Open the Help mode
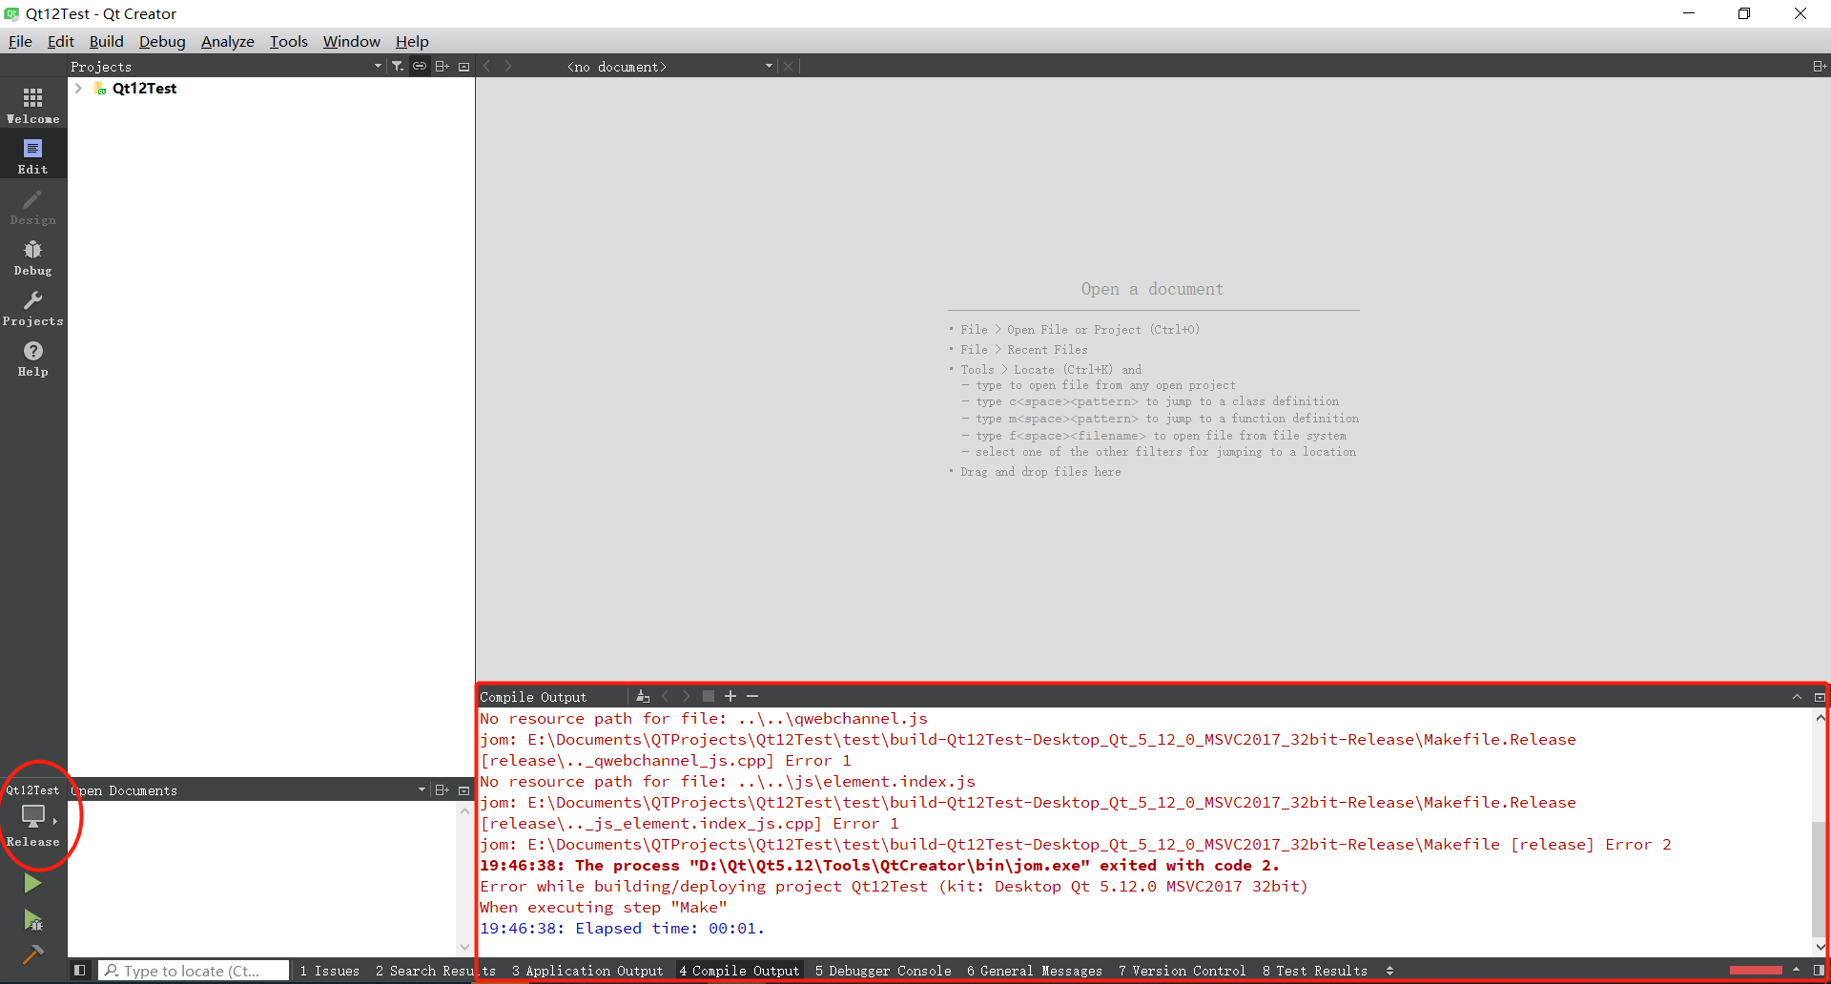 (33, 358)
